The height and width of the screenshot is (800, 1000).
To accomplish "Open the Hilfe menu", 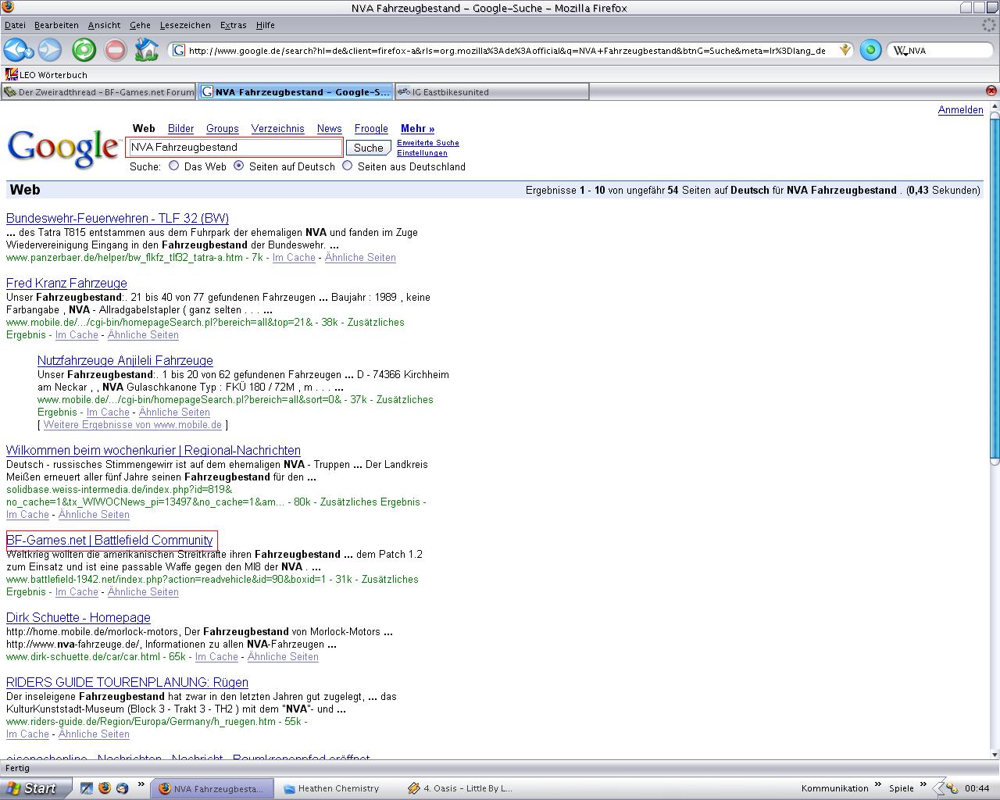I will (266, 25).
